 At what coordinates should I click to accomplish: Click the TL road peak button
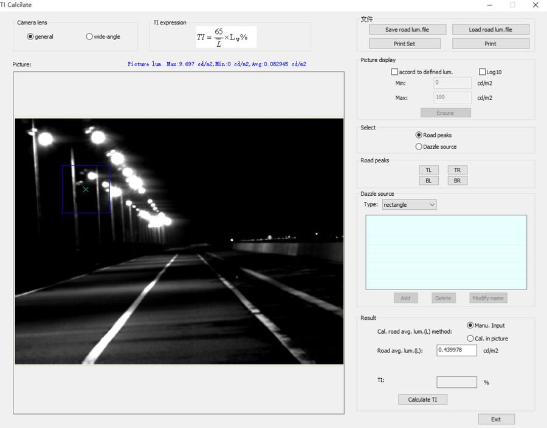pos(428,170)
